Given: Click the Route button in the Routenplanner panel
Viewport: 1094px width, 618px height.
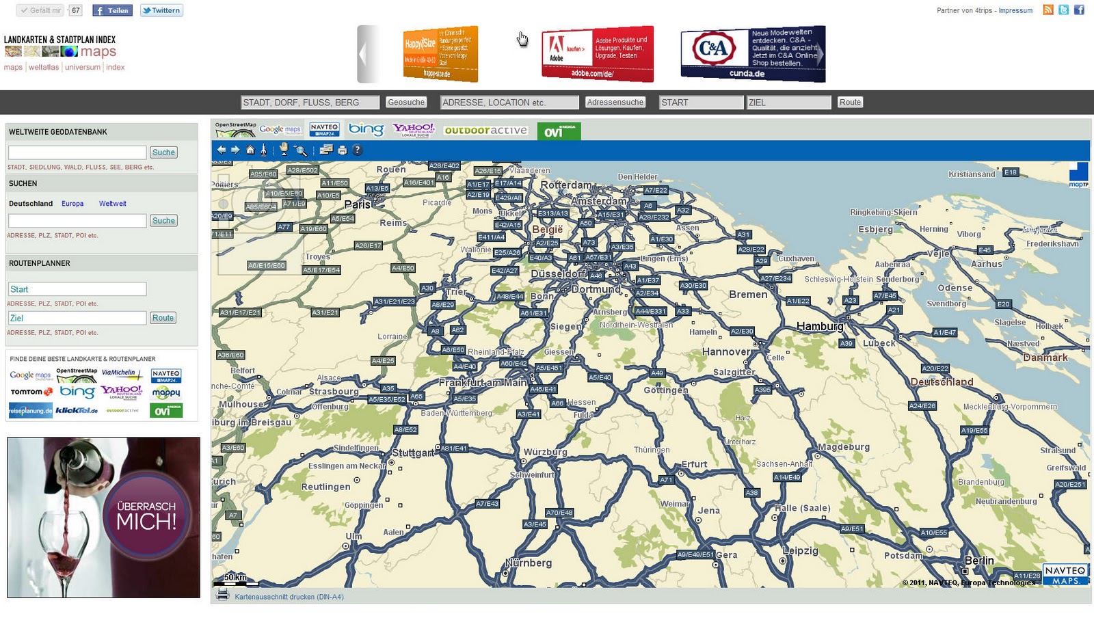Looking at the screenshot, I should click(x=163, y=317).
